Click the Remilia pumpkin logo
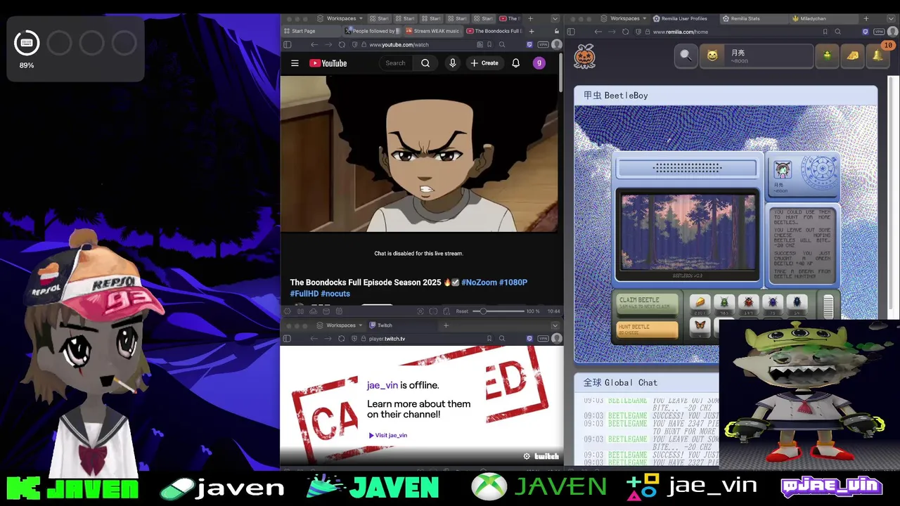The width and height of the screenshot is (900, 506). tap(584, 56)
